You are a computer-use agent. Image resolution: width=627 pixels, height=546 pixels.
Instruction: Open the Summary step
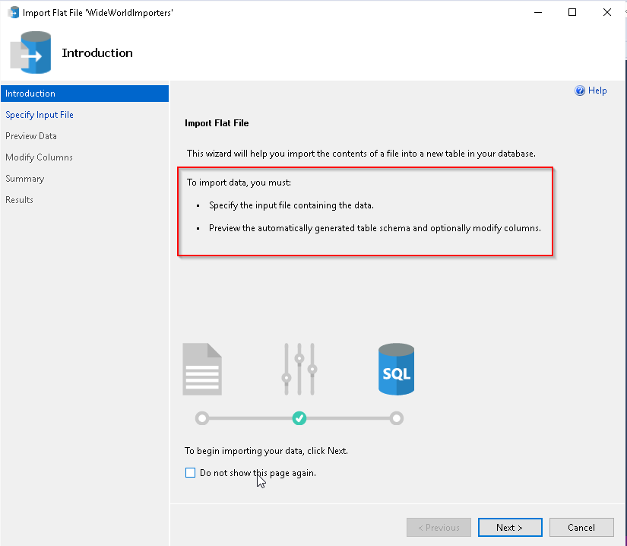[25, 179]
